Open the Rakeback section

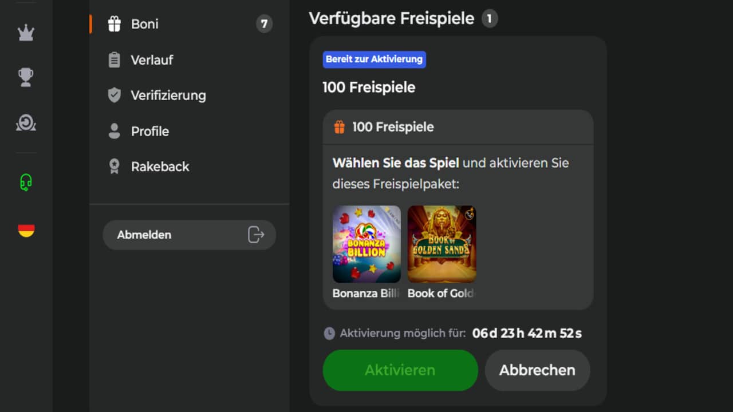pyautogui.click(x=160, y=167)
